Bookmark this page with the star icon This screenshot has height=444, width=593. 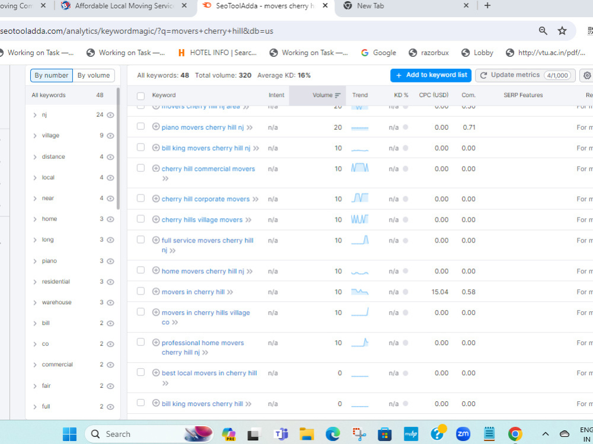pyautogui.click(x=562, y=31)
